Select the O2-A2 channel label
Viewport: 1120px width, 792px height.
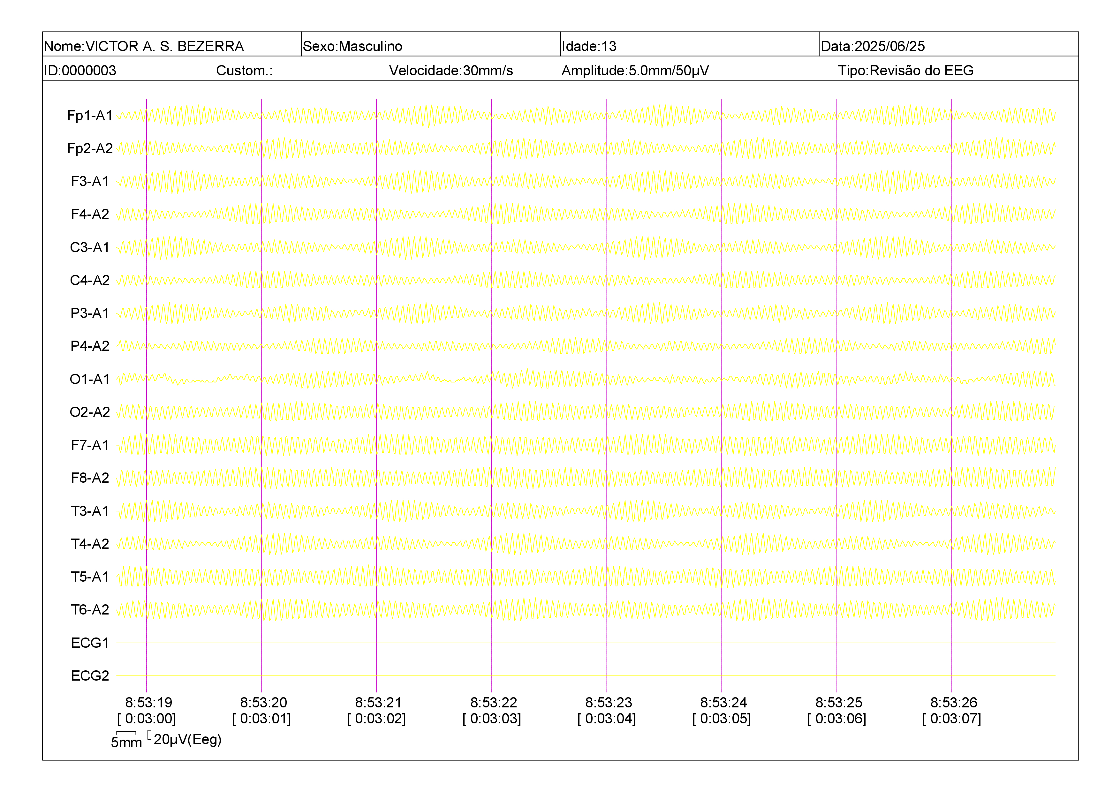tap(90, 412)
